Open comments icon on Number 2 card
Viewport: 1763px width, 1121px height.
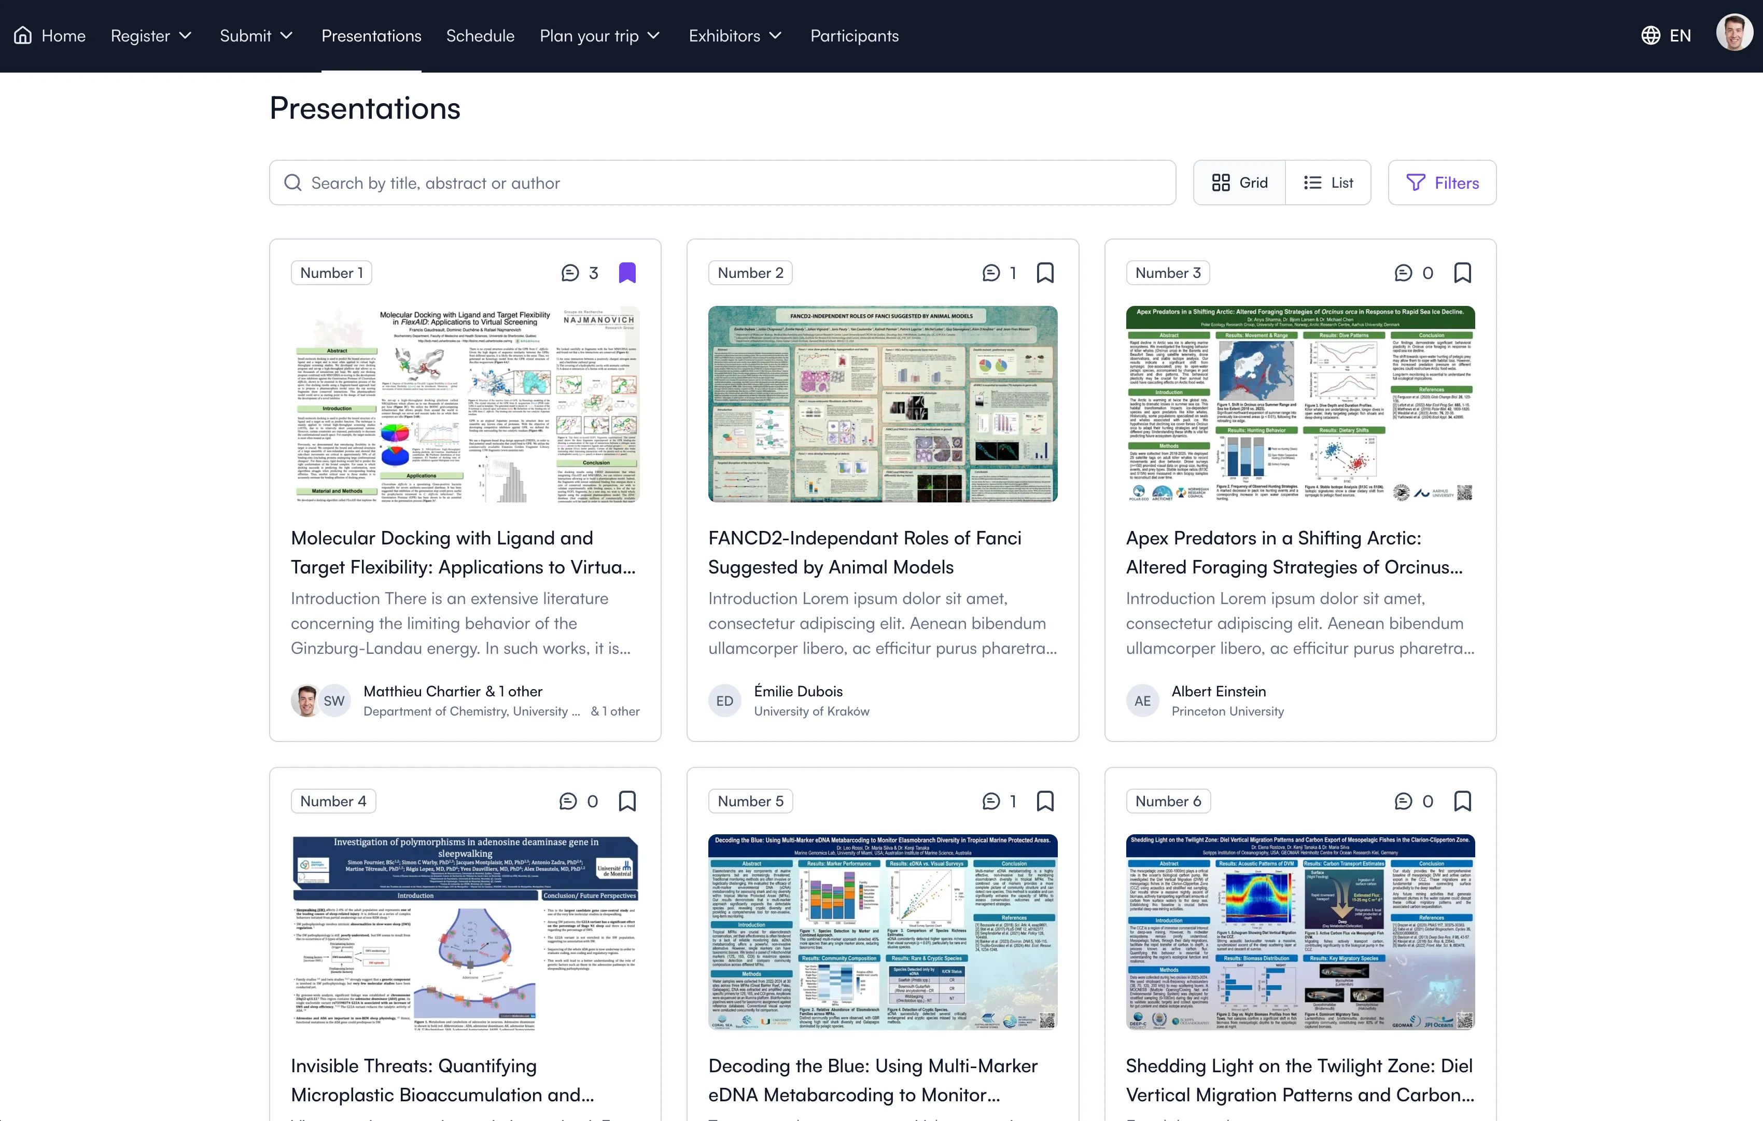click(x=990, y=272)
